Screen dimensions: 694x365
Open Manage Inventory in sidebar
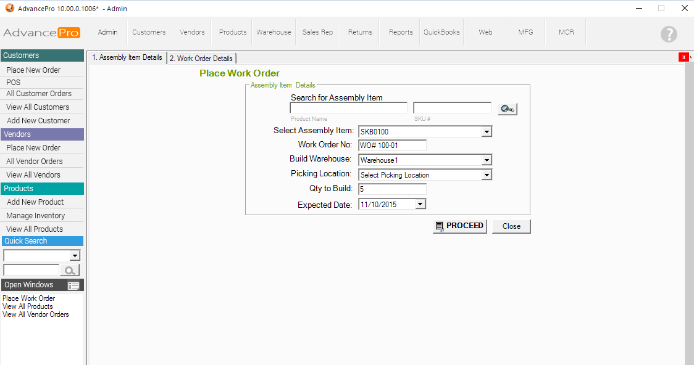click(36, 216)
